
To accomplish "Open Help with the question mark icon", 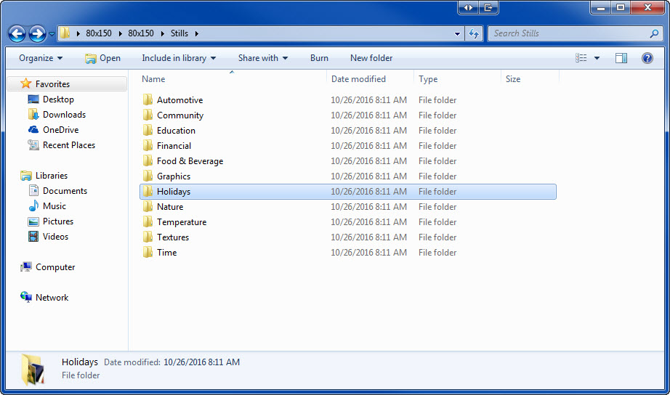I will 647,58.
